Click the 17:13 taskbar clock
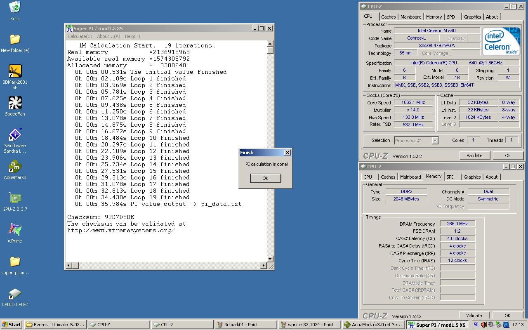Viewport: 528px width, 330px height. [518, 325]
